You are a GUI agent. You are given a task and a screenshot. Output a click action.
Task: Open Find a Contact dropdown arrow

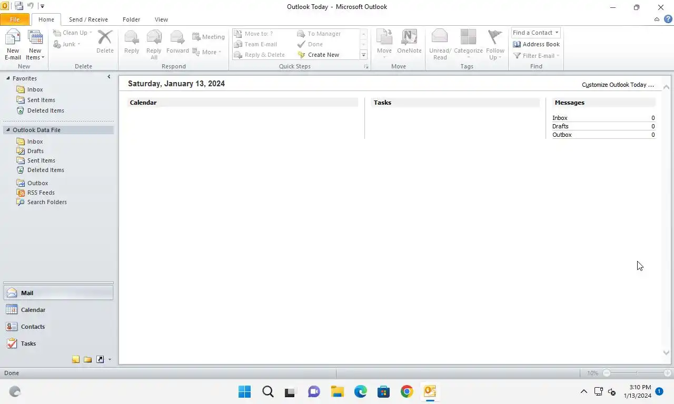point(557,33)
